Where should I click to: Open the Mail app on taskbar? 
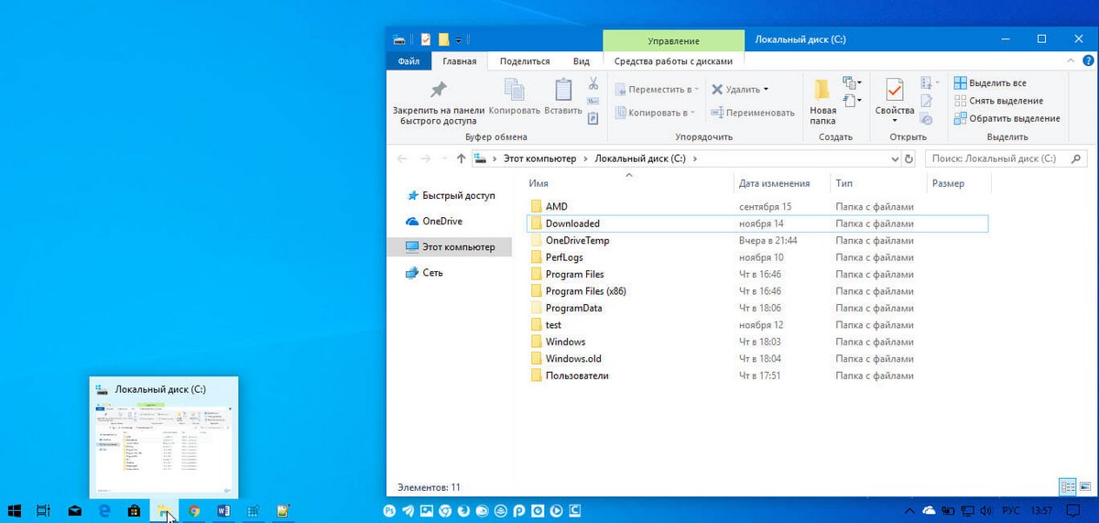[74, 511]
